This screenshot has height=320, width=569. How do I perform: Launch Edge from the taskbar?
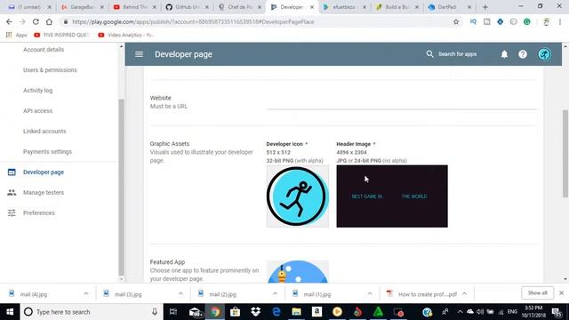pyautogui.click(x=276, y=312)
